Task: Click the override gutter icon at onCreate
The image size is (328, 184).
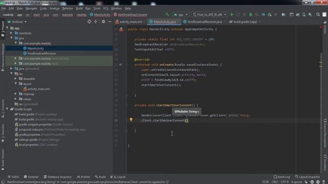Action: pyautogui.click(x=121, y=65)
